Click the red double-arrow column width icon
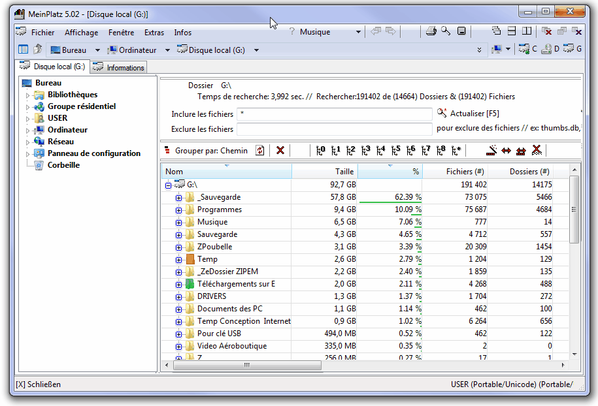Image resolution: width=598 pixels, height=406 pixels. point(506,151)
